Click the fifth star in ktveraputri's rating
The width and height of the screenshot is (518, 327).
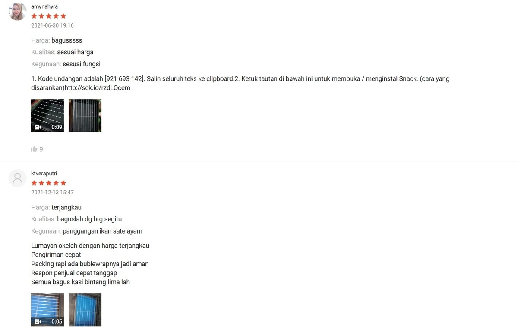[63, 183]
